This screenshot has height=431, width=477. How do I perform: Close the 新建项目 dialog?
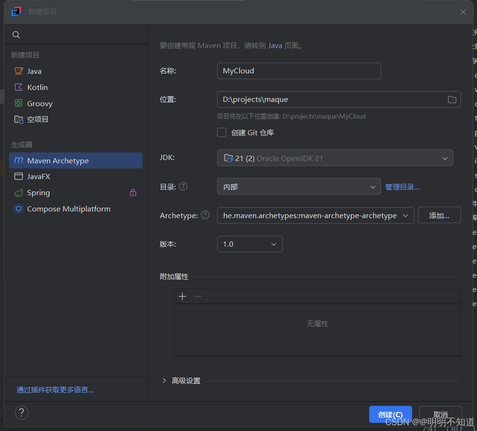click(463, 12)
